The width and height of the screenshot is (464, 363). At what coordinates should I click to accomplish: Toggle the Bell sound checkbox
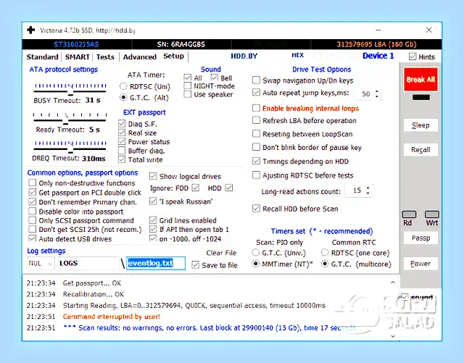click(215, 78)
